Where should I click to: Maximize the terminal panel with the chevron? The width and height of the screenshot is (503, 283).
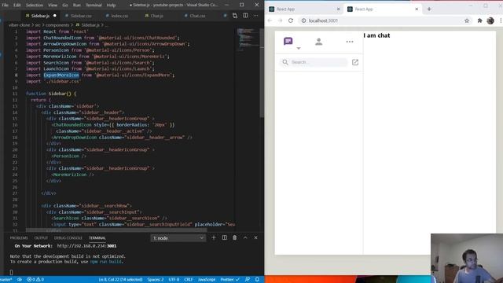tap(245, 237)
